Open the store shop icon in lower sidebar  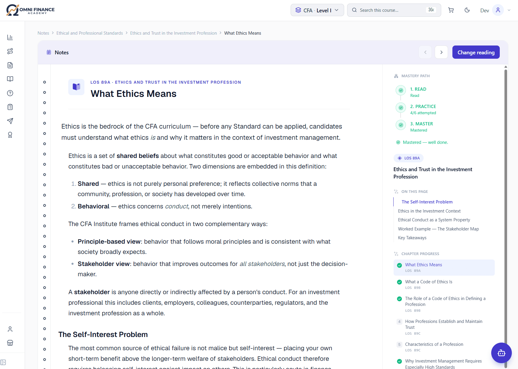[x=10, y=343]
